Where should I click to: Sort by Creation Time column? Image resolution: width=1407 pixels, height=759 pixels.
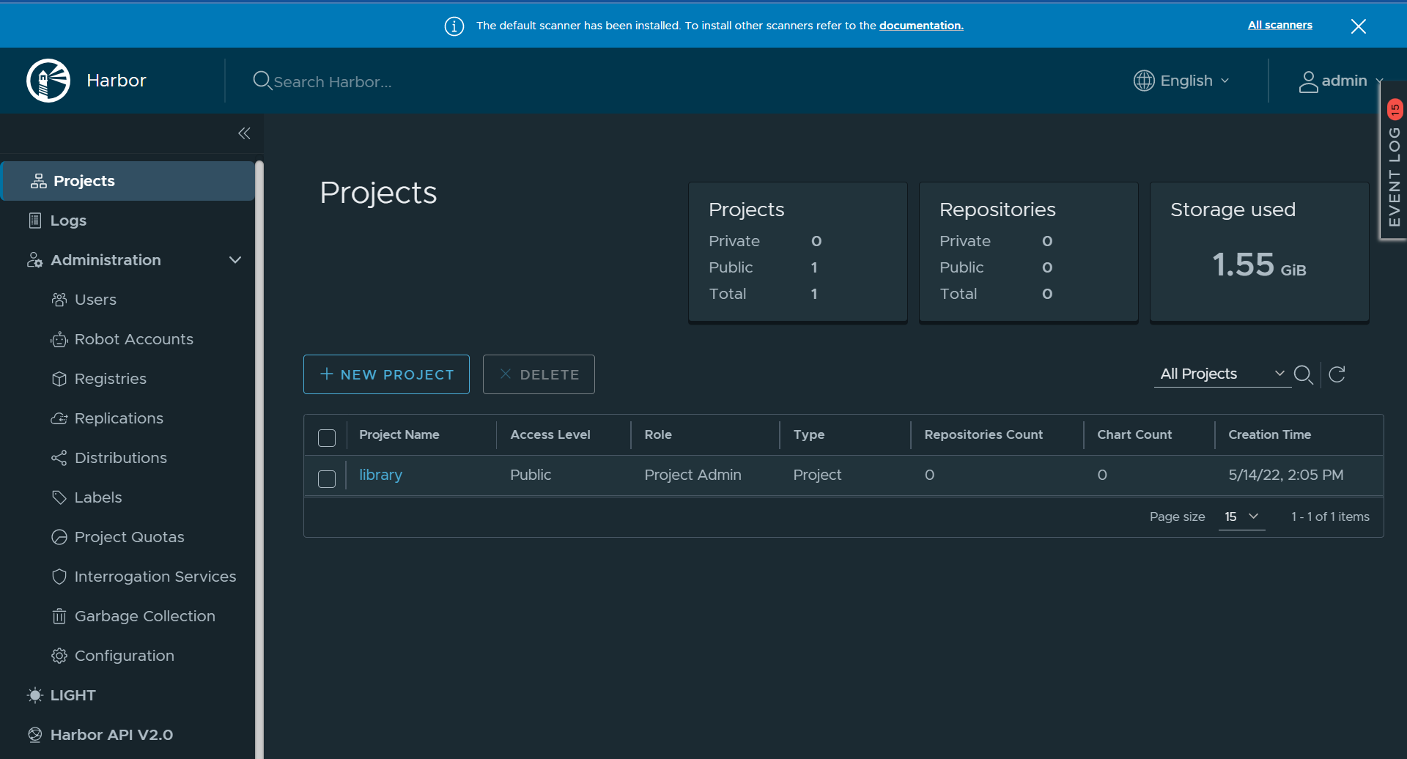pyautogui.click(x=1270, y=434)
